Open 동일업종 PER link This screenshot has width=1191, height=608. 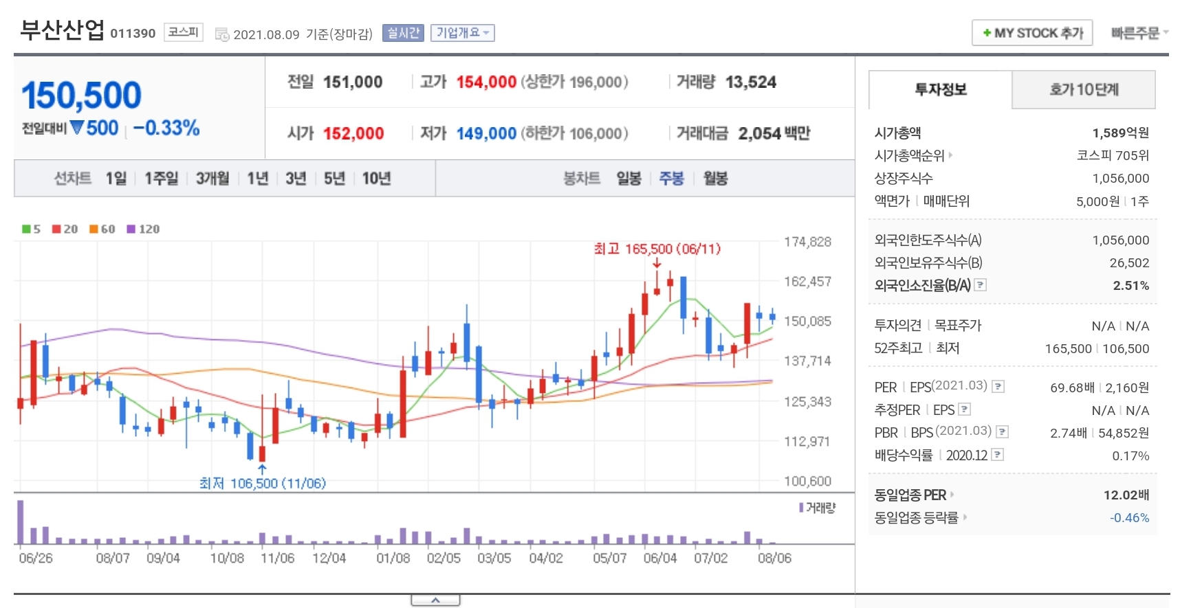pyautogui.click(x=914, y=495)
